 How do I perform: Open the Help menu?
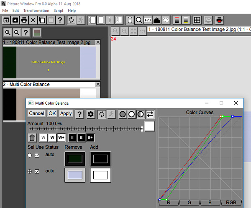pyautogui.click(x=72, y=10)
